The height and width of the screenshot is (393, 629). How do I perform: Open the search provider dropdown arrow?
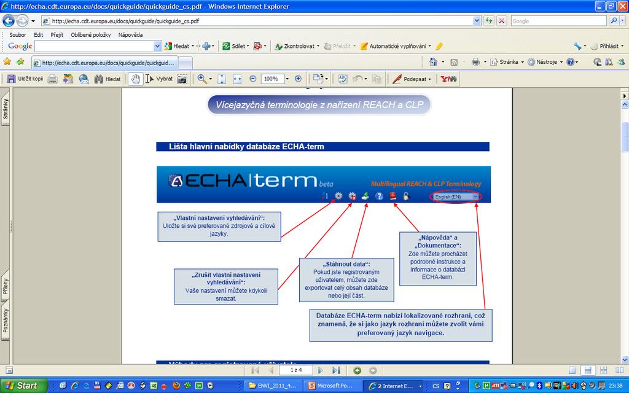623,21
